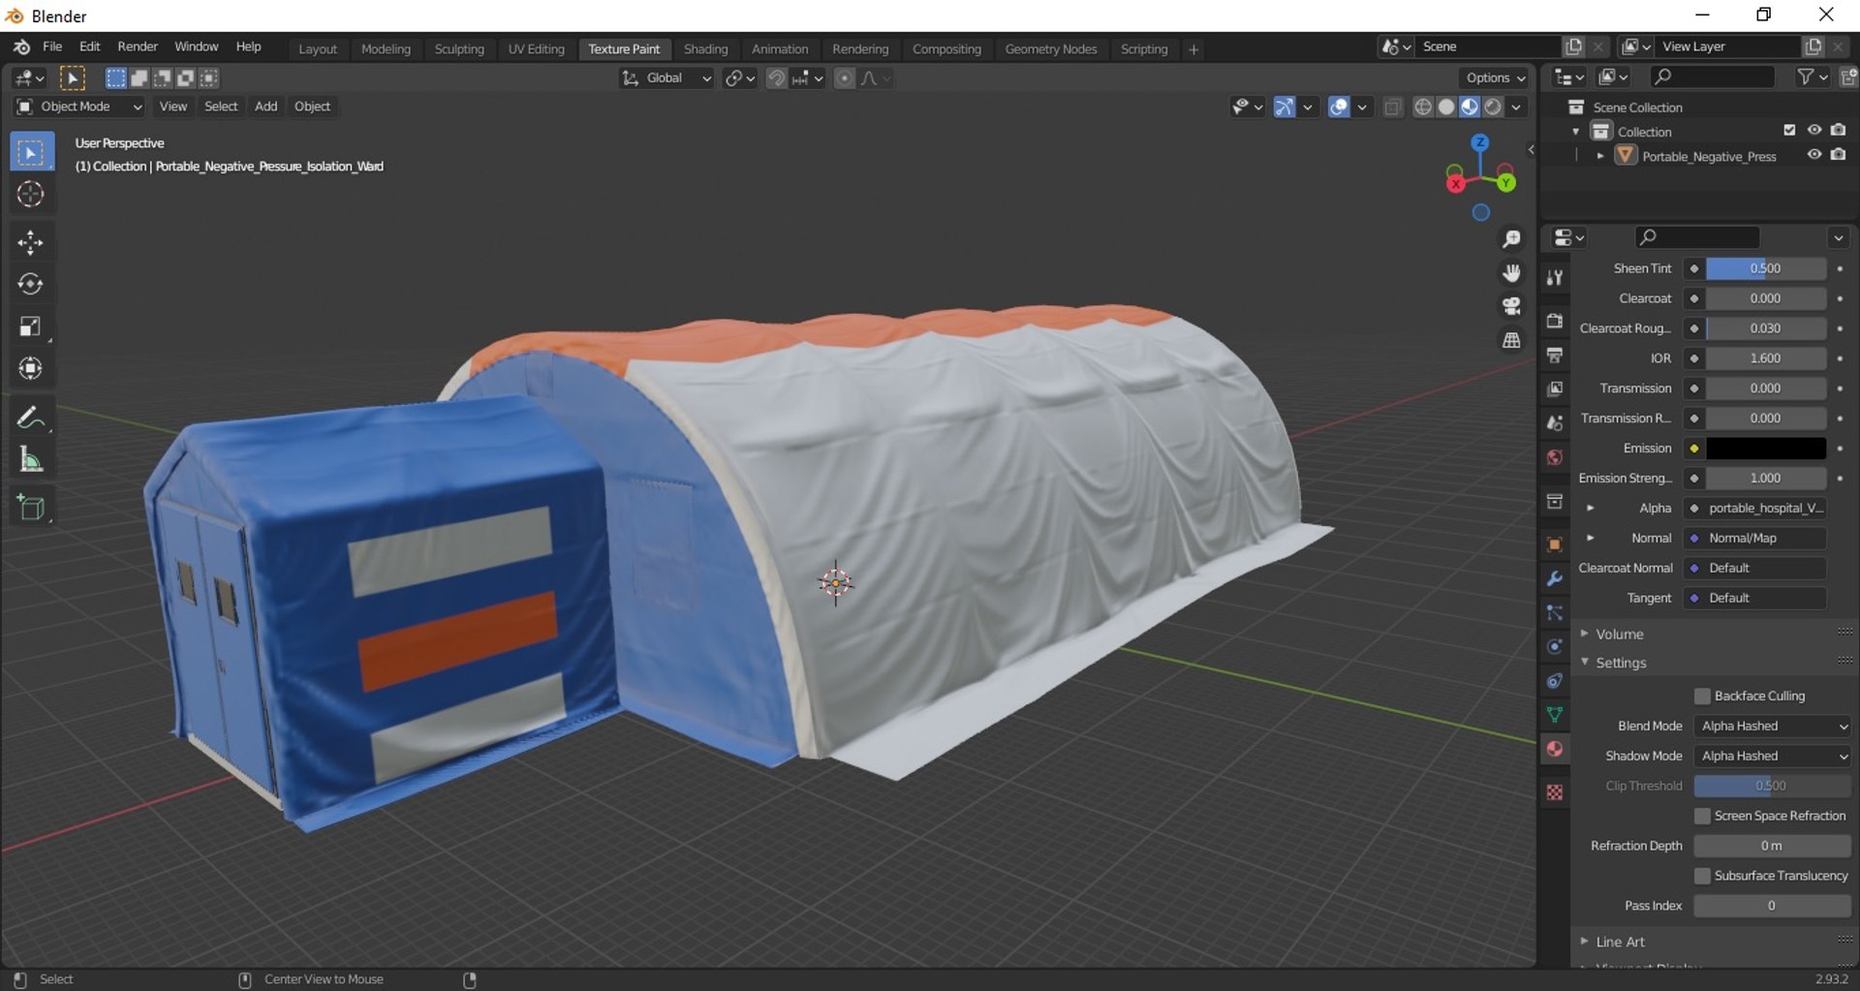Click the Options button in header
1860x991 pixels.
click(1495, 78)
